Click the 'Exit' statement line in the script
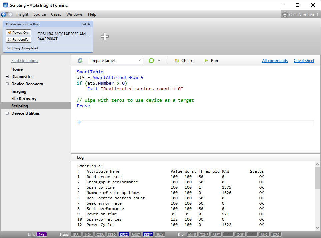This screenshot has width=321, height=238. click(x=135, y=89)
